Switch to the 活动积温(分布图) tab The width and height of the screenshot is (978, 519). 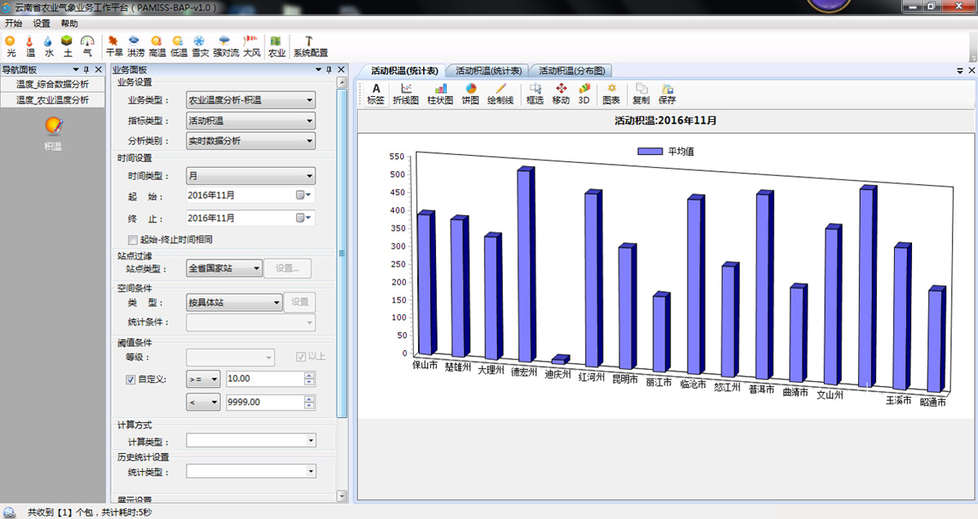coord(571,71)
